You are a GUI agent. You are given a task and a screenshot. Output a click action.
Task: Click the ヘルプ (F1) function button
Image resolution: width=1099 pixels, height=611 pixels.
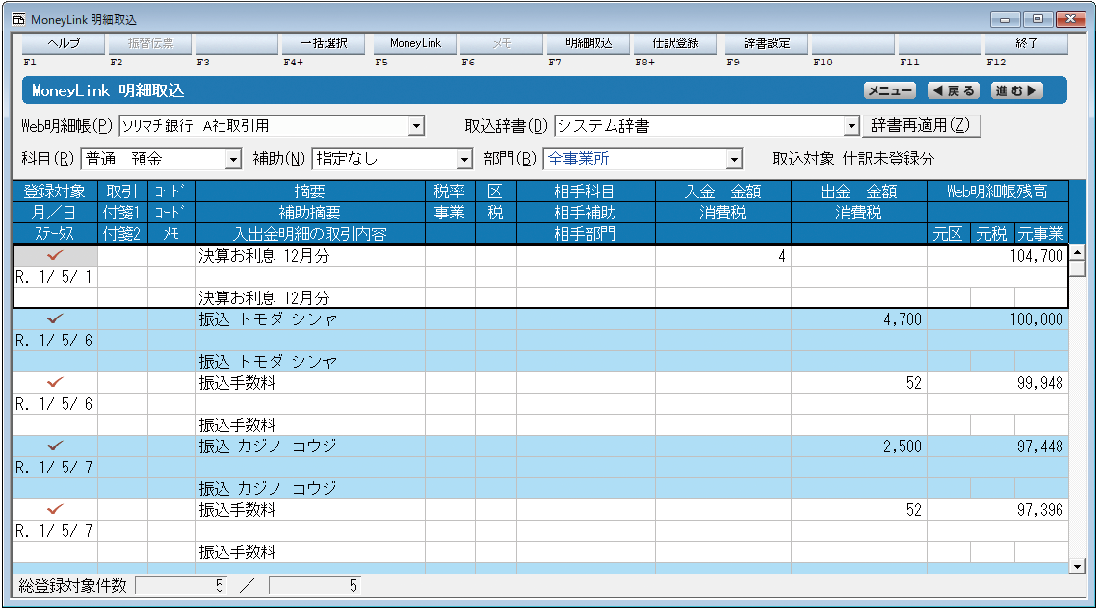coord(64,44)
